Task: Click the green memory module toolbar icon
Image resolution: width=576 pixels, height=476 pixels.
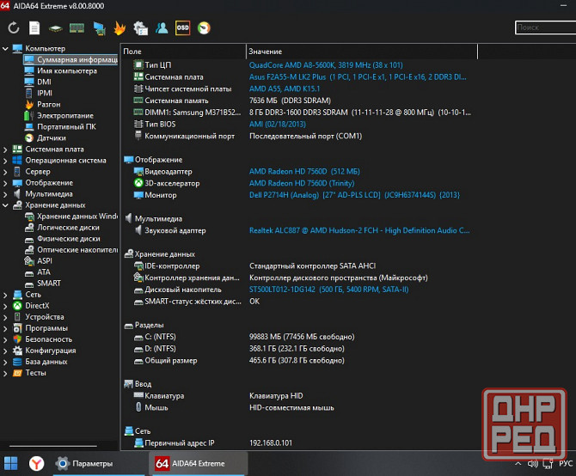Action: [77, 28]
